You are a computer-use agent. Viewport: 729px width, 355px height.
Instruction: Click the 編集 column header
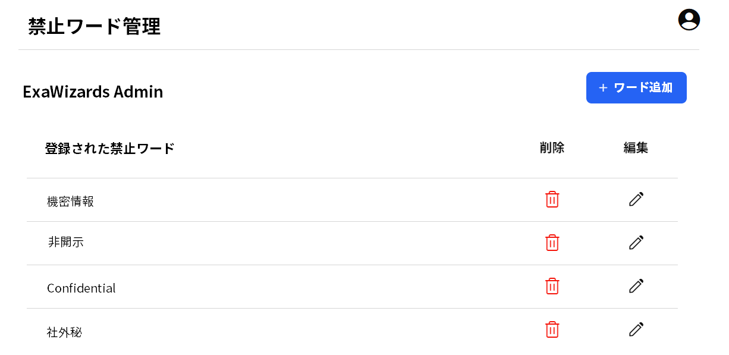tap(636, 148)
